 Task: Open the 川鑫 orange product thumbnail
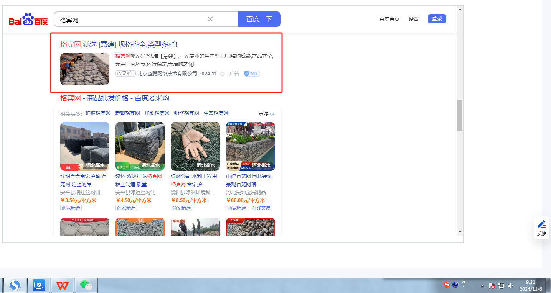click(x=140, y=226)
